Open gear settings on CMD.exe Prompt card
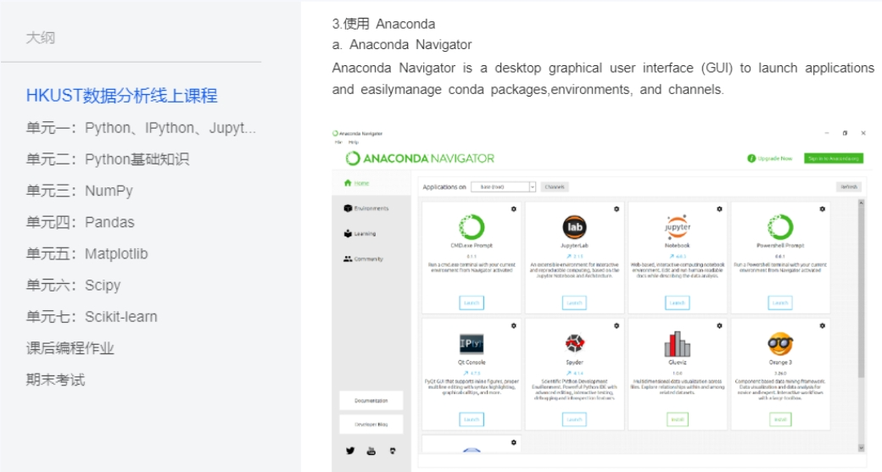The width and height of the screenshot is (882, 472). point(514,209)
